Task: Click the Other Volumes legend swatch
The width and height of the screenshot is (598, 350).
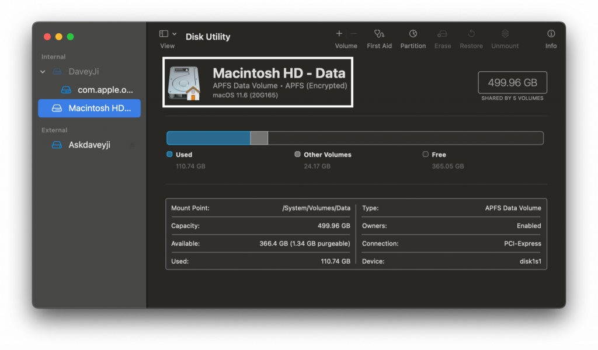Action: (297, 154)
